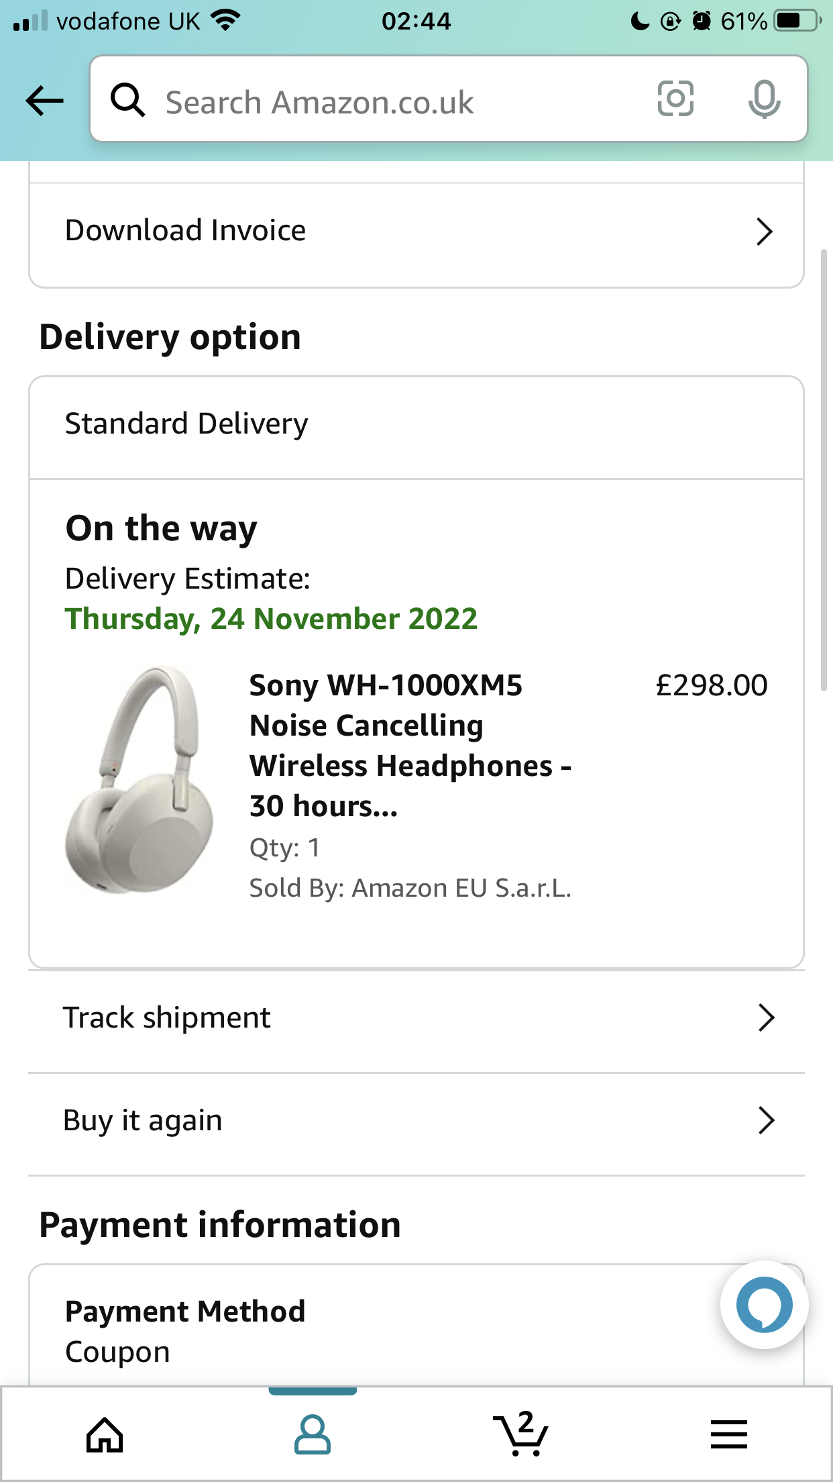Open Track shipment chevron arrow

pyautogui.click(x=766, y=1018)
